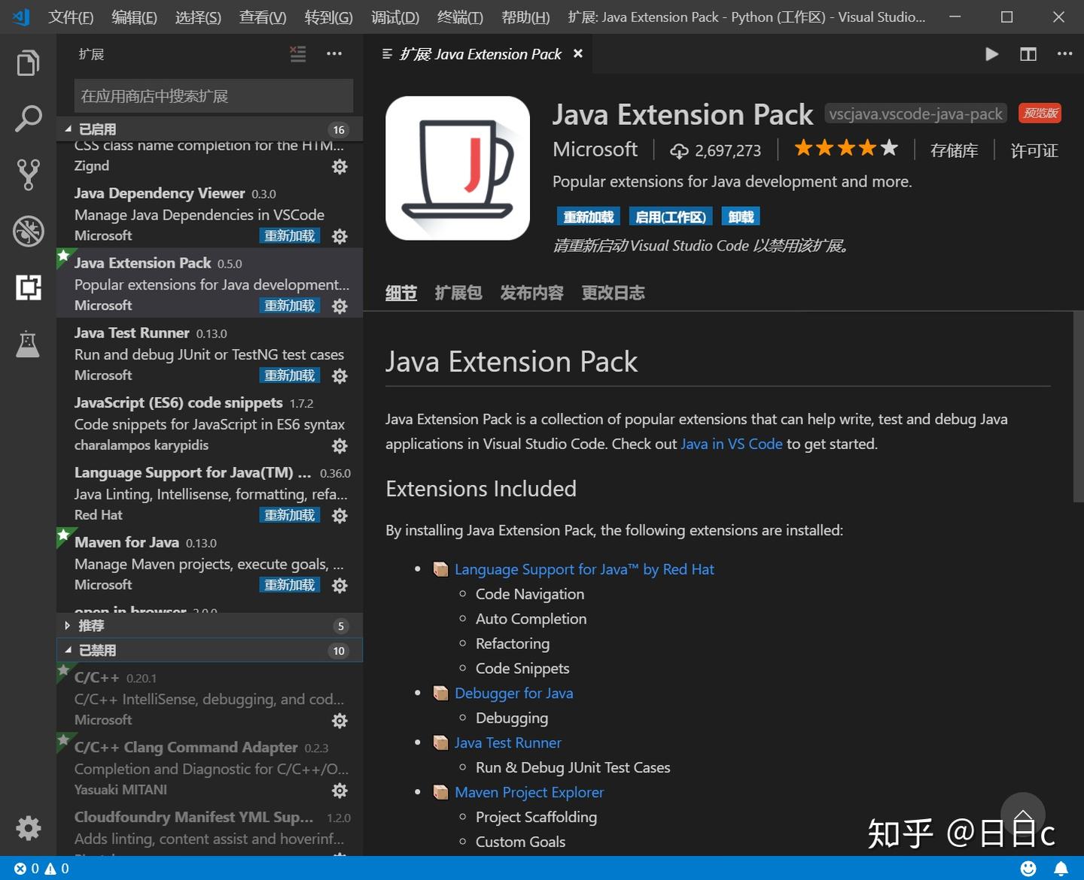1084x880 pixels.
Task: Click the notifications bell in status bar
Action: (1061, 869)
